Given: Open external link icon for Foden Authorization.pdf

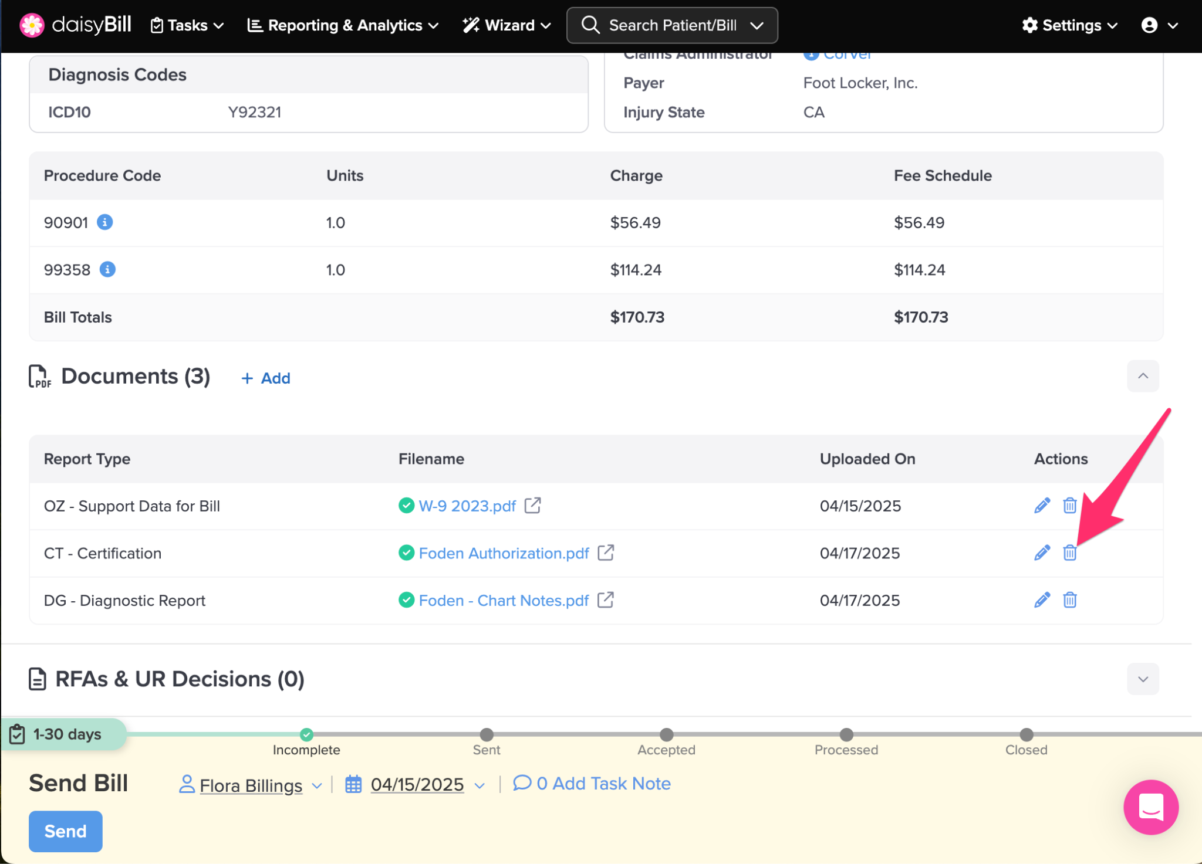Looking at the screenshot, I should 605,553.
